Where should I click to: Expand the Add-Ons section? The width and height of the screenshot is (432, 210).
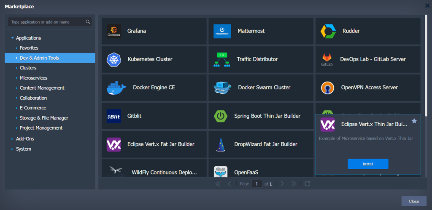point(12,139)
